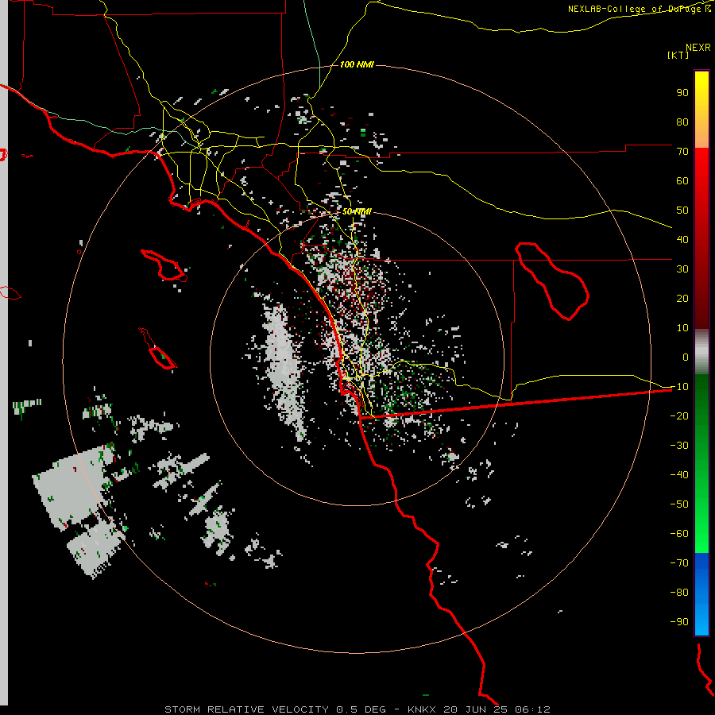Viewport: 715px width, 715px height.
Task: Select the red segment of the color bar
Action: 701,238
